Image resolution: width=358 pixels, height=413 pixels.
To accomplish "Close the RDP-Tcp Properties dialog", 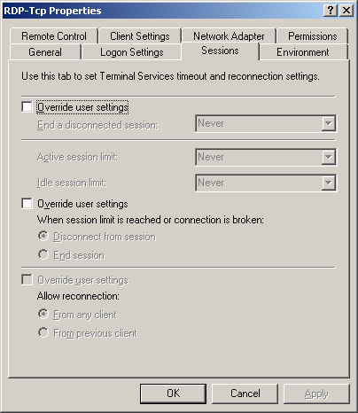I will pos(346,11).
